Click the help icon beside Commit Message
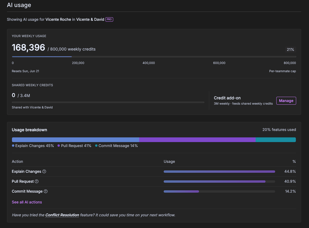Screen dimensions: 309x228 click(46, 191)
